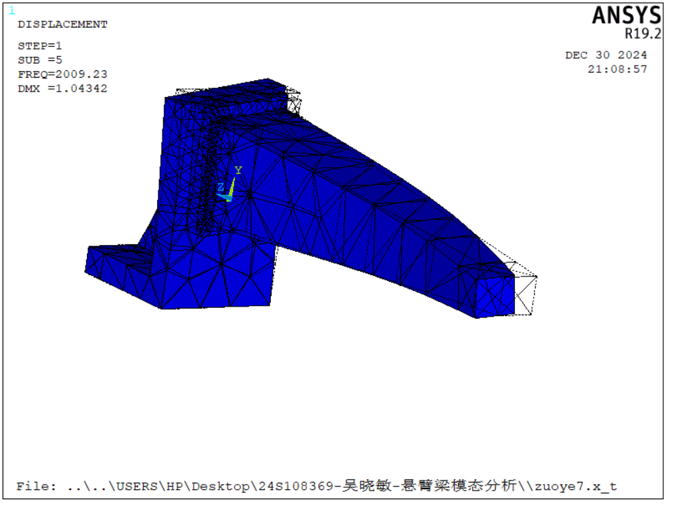Click the DEC 30 2024 date stamp
This screenshot has height=506, width=674.
pos(606,55)
